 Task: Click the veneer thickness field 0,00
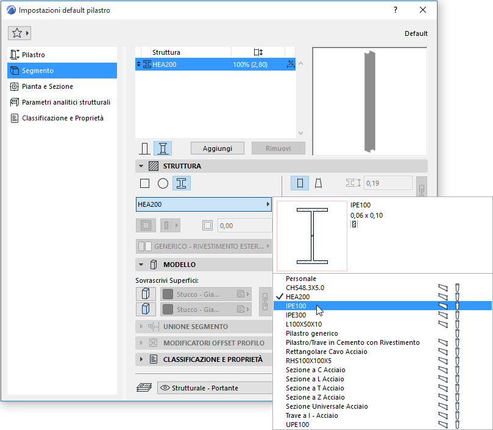coord(244,226)
